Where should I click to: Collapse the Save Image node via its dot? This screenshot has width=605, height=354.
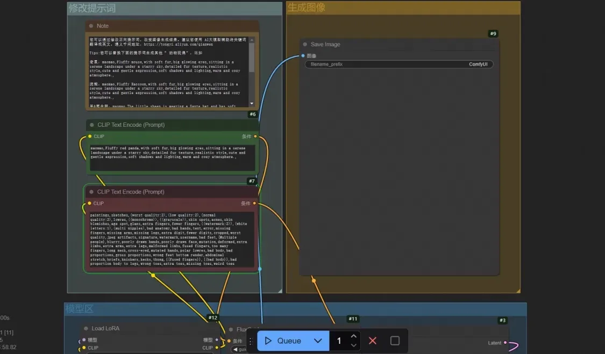(305, 45)
